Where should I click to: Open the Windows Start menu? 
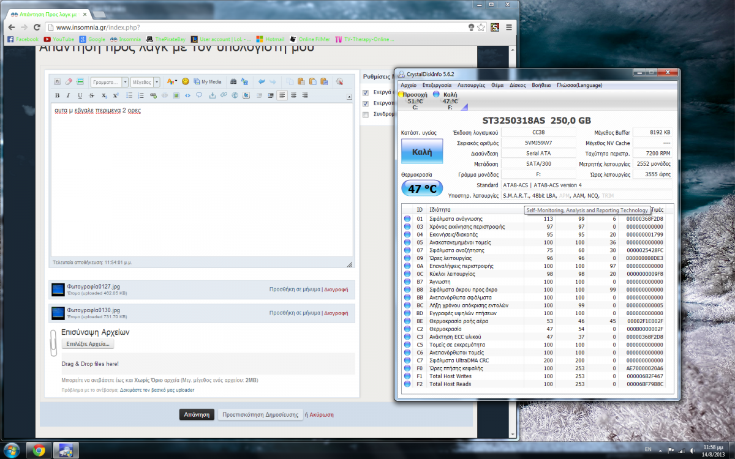coord(12,450)
